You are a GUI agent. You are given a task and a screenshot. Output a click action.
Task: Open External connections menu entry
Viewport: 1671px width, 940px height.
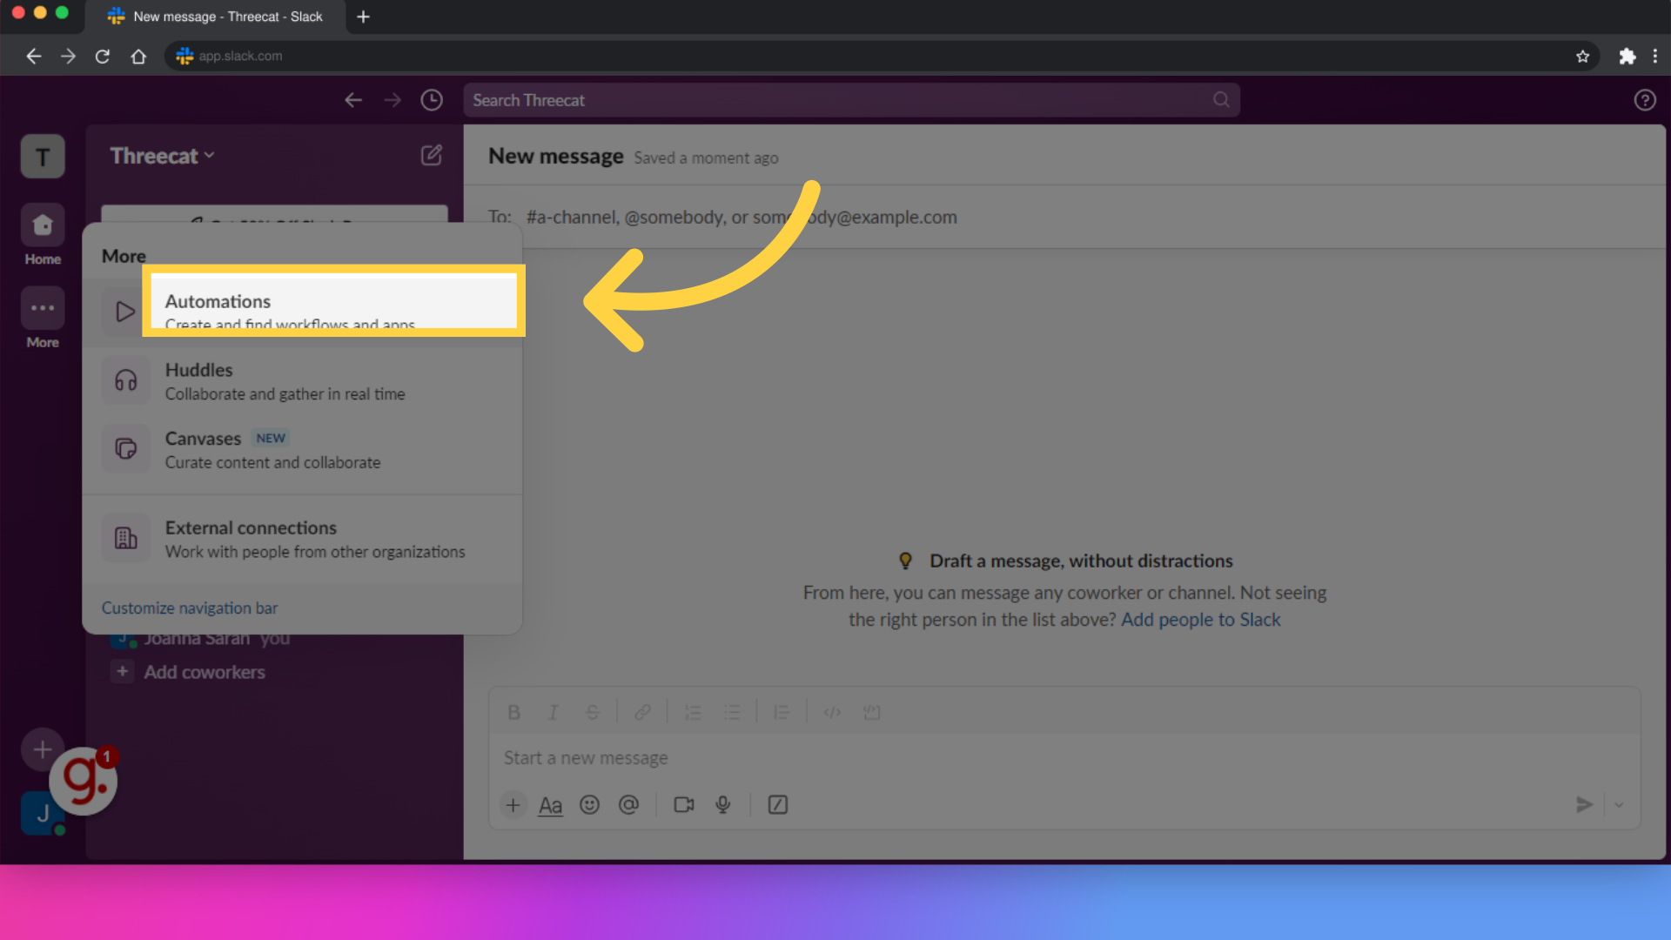(x=302, y=539)
